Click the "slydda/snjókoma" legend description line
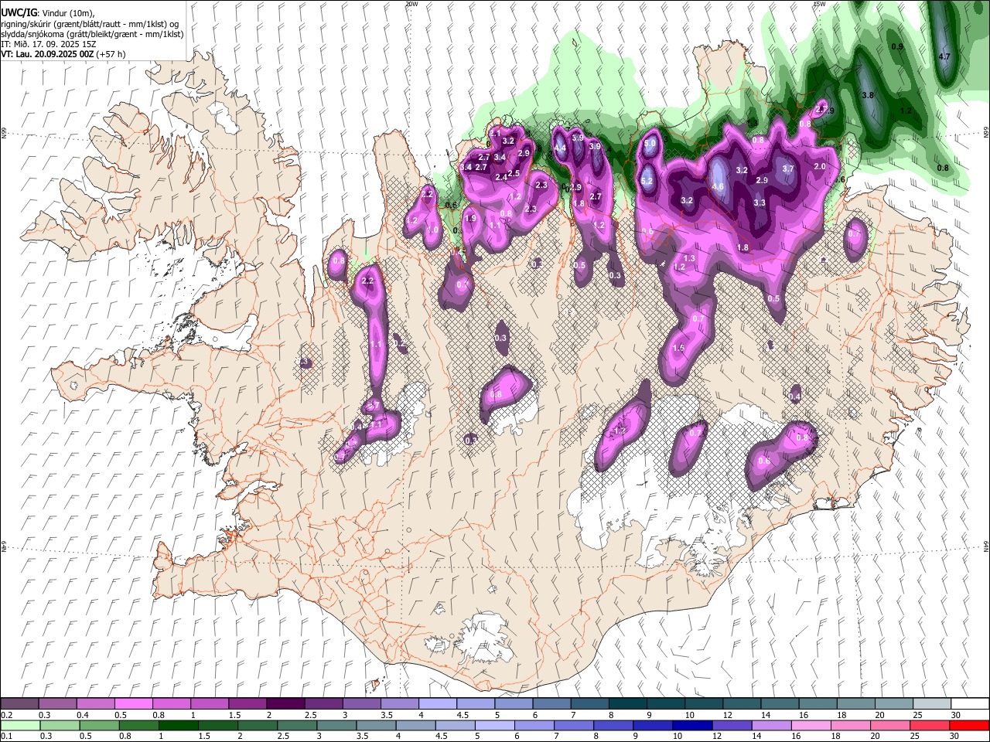990x742 pixels. [x=93, y=34]
